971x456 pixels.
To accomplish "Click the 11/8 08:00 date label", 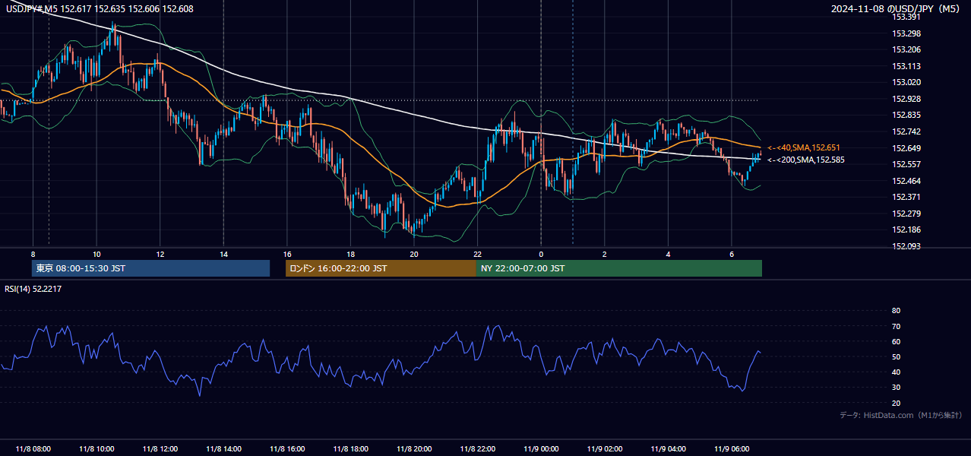I will point(33,449).
